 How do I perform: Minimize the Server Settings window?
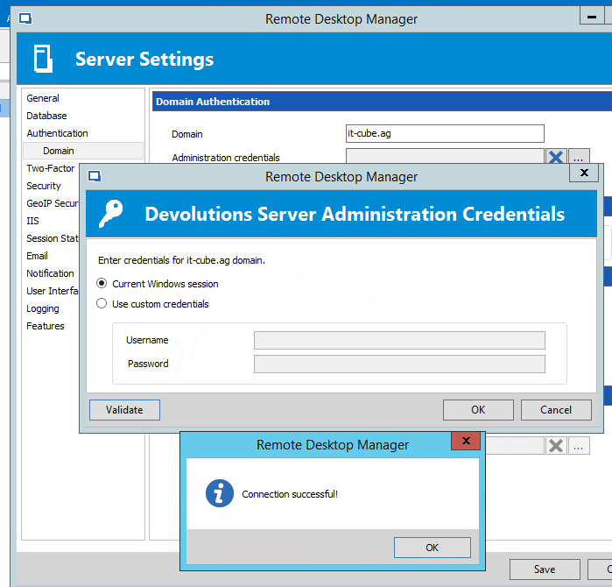592,17
